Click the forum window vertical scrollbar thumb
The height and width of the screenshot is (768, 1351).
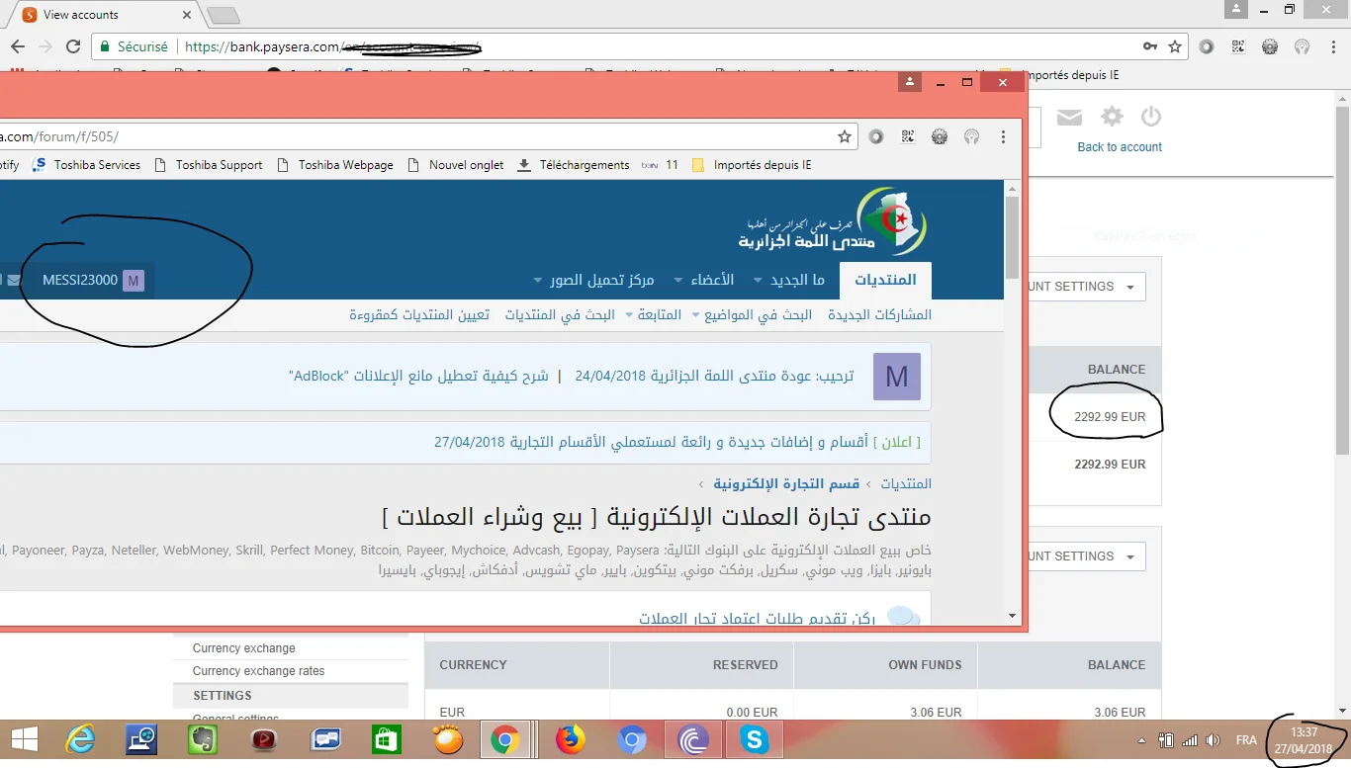click(1012, 237)
